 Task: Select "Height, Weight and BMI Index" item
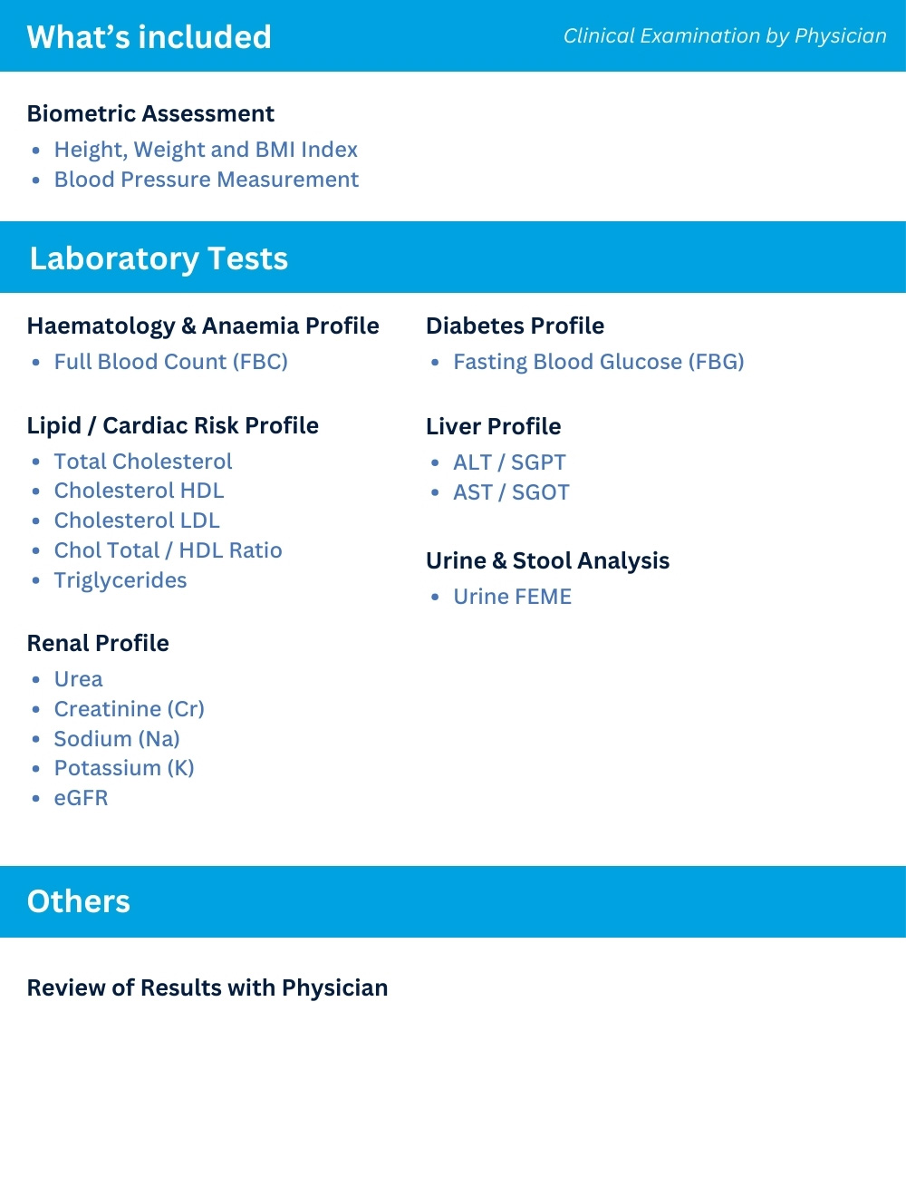click(206, 150)
